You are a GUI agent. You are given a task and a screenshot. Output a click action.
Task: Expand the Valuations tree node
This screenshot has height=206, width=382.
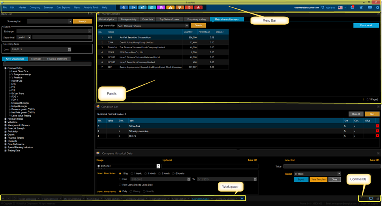point(6,122)
